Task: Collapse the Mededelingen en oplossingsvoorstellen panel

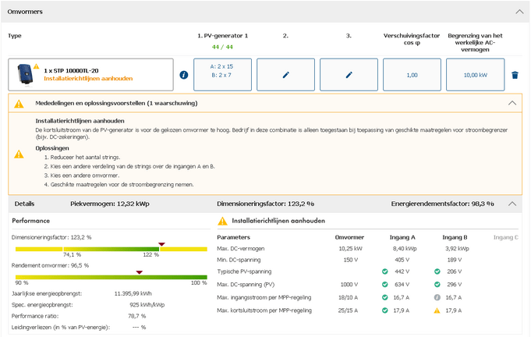Action: 512,103
